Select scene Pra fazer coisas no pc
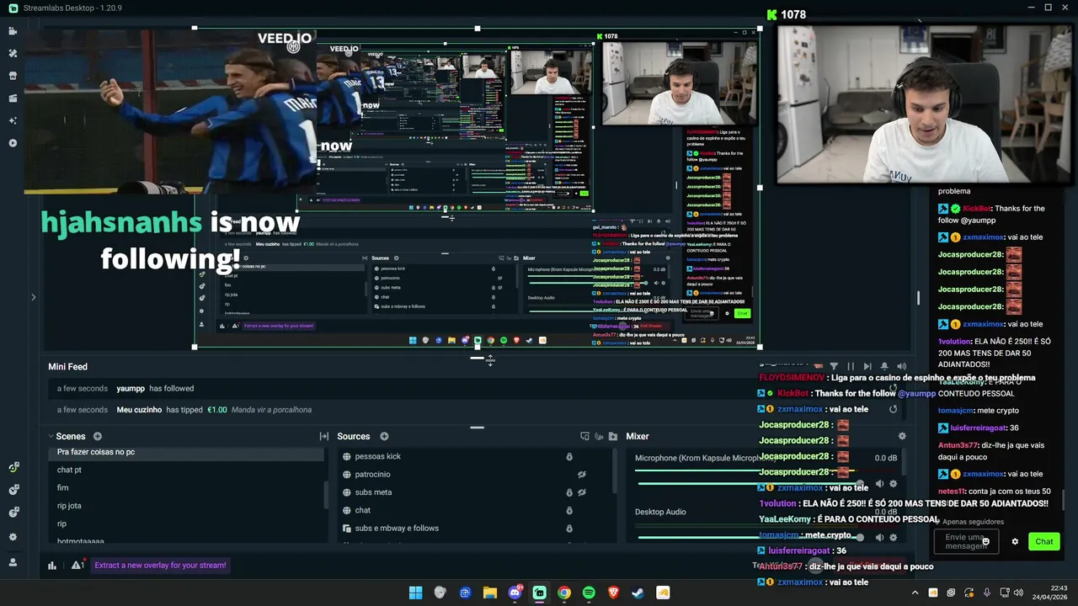 click(186, 452)
